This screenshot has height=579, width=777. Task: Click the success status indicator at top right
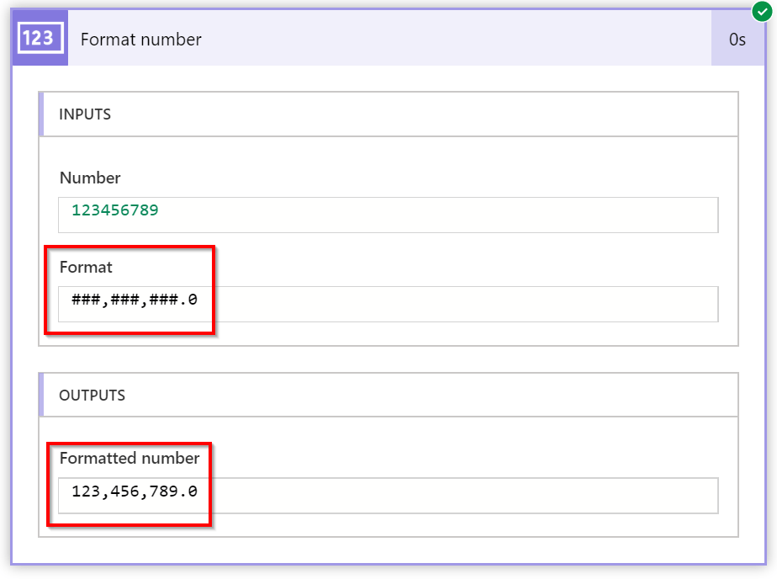[x=762, y=10]
